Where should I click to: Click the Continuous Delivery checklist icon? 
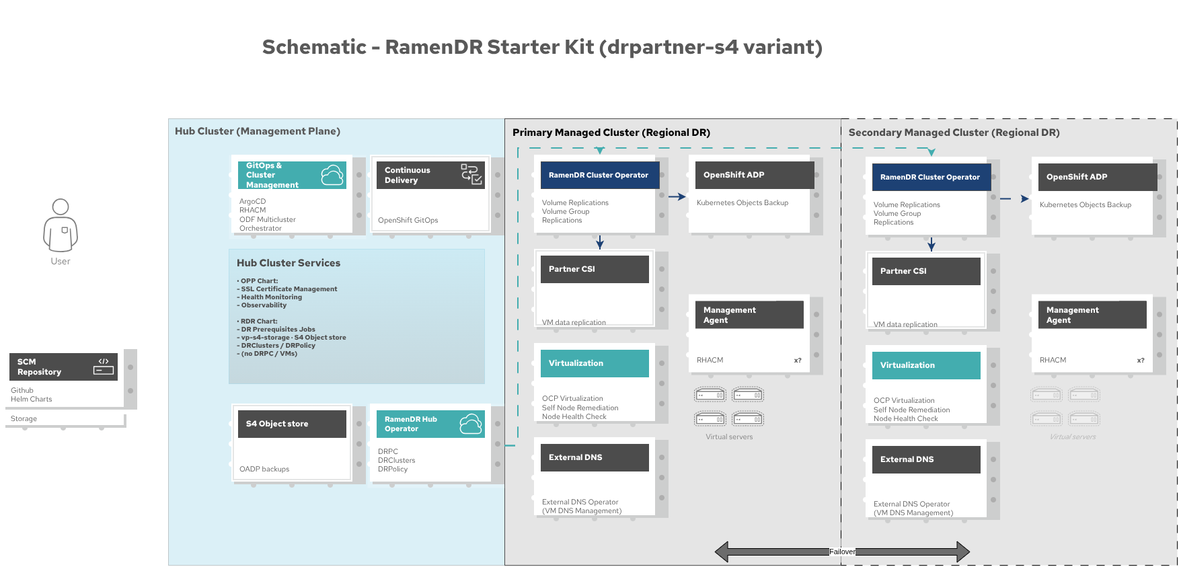(x=471, y=174)
